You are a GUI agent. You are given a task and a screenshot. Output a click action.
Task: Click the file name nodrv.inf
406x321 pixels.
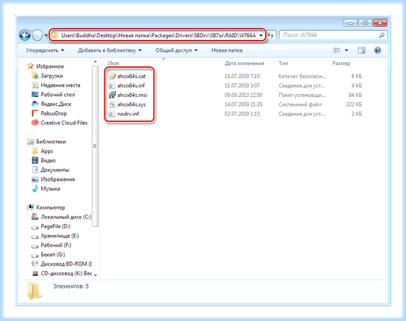click(128, 114)
